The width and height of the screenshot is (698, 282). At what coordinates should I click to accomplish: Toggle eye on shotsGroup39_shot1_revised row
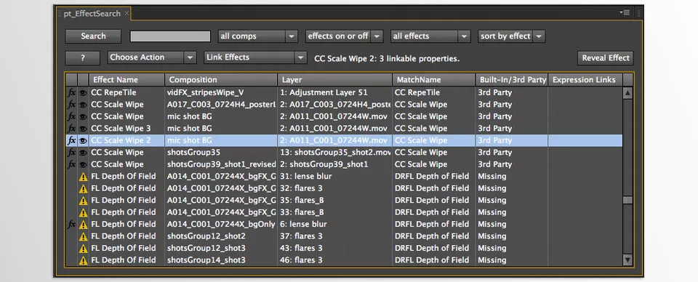coord(83,165)
